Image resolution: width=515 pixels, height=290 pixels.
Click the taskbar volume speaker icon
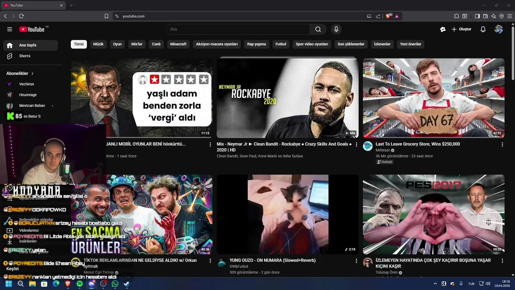[x=487, y=284]
